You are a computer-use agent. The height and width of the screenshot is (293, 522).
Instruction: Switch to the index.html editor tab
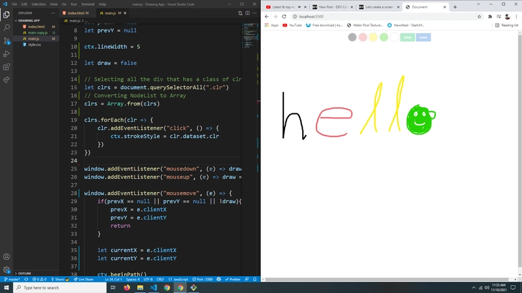click(x=76, y=13)
